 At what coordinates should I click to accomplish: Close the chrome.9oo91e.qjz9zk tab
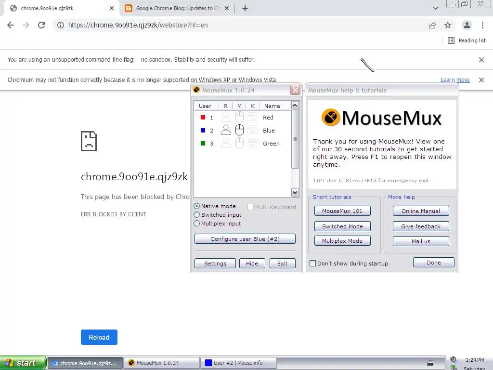coord(112,9)
